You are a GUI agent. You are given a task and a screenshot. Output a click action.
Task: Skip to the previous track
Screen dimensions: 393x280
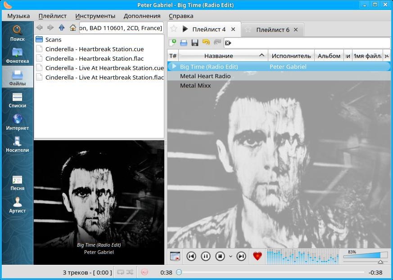(x=191, y=256)
